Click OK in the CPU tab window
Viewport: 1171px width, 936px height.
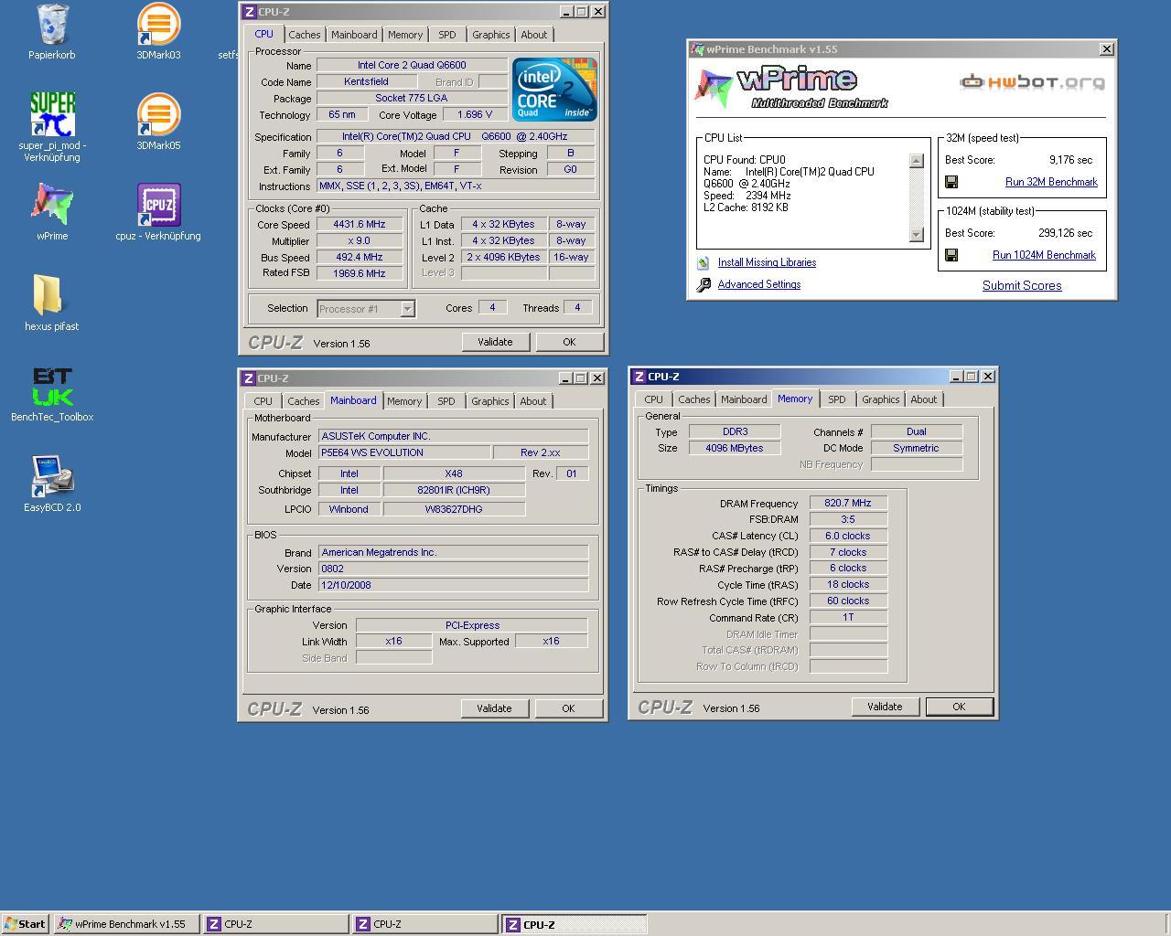569,342
